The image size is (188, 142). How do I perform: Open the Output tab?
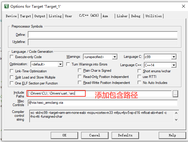click(x=40, y=16)
